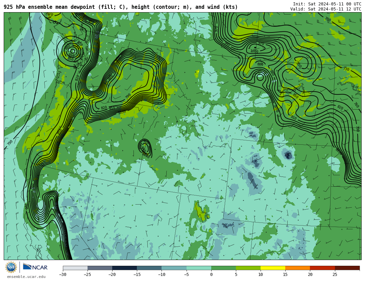
Task: Open the ensemble.ucar.edu link text
Action: click(x=26, y=277)
